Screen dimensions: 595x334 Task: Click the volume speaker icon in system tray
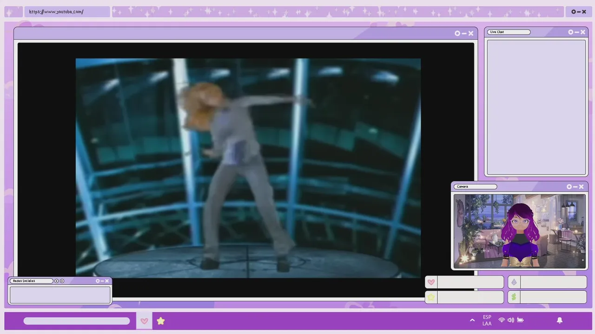pyautogui.click(x=511, y=320)
